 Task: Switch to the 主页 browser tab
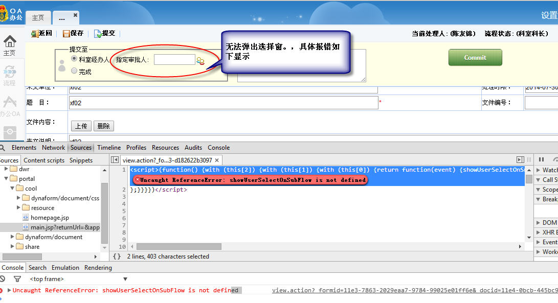pyautogui.click(x=38, y=17)
